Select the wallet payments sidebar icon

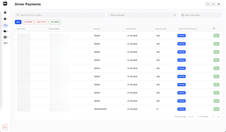coord(5,25)
